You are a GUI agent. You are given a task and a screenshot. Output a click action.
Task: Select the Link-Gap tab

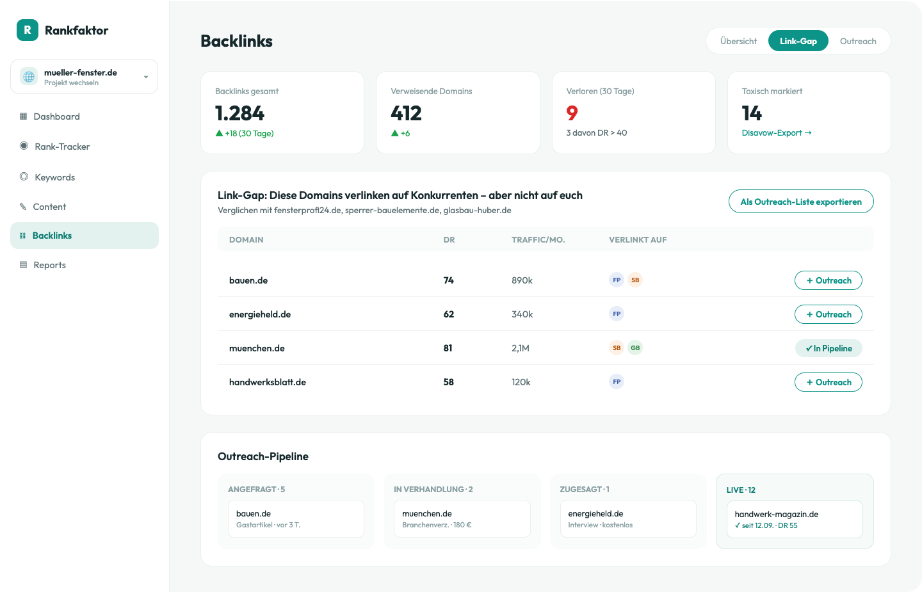pyautogui.click(x=798, y=41)
